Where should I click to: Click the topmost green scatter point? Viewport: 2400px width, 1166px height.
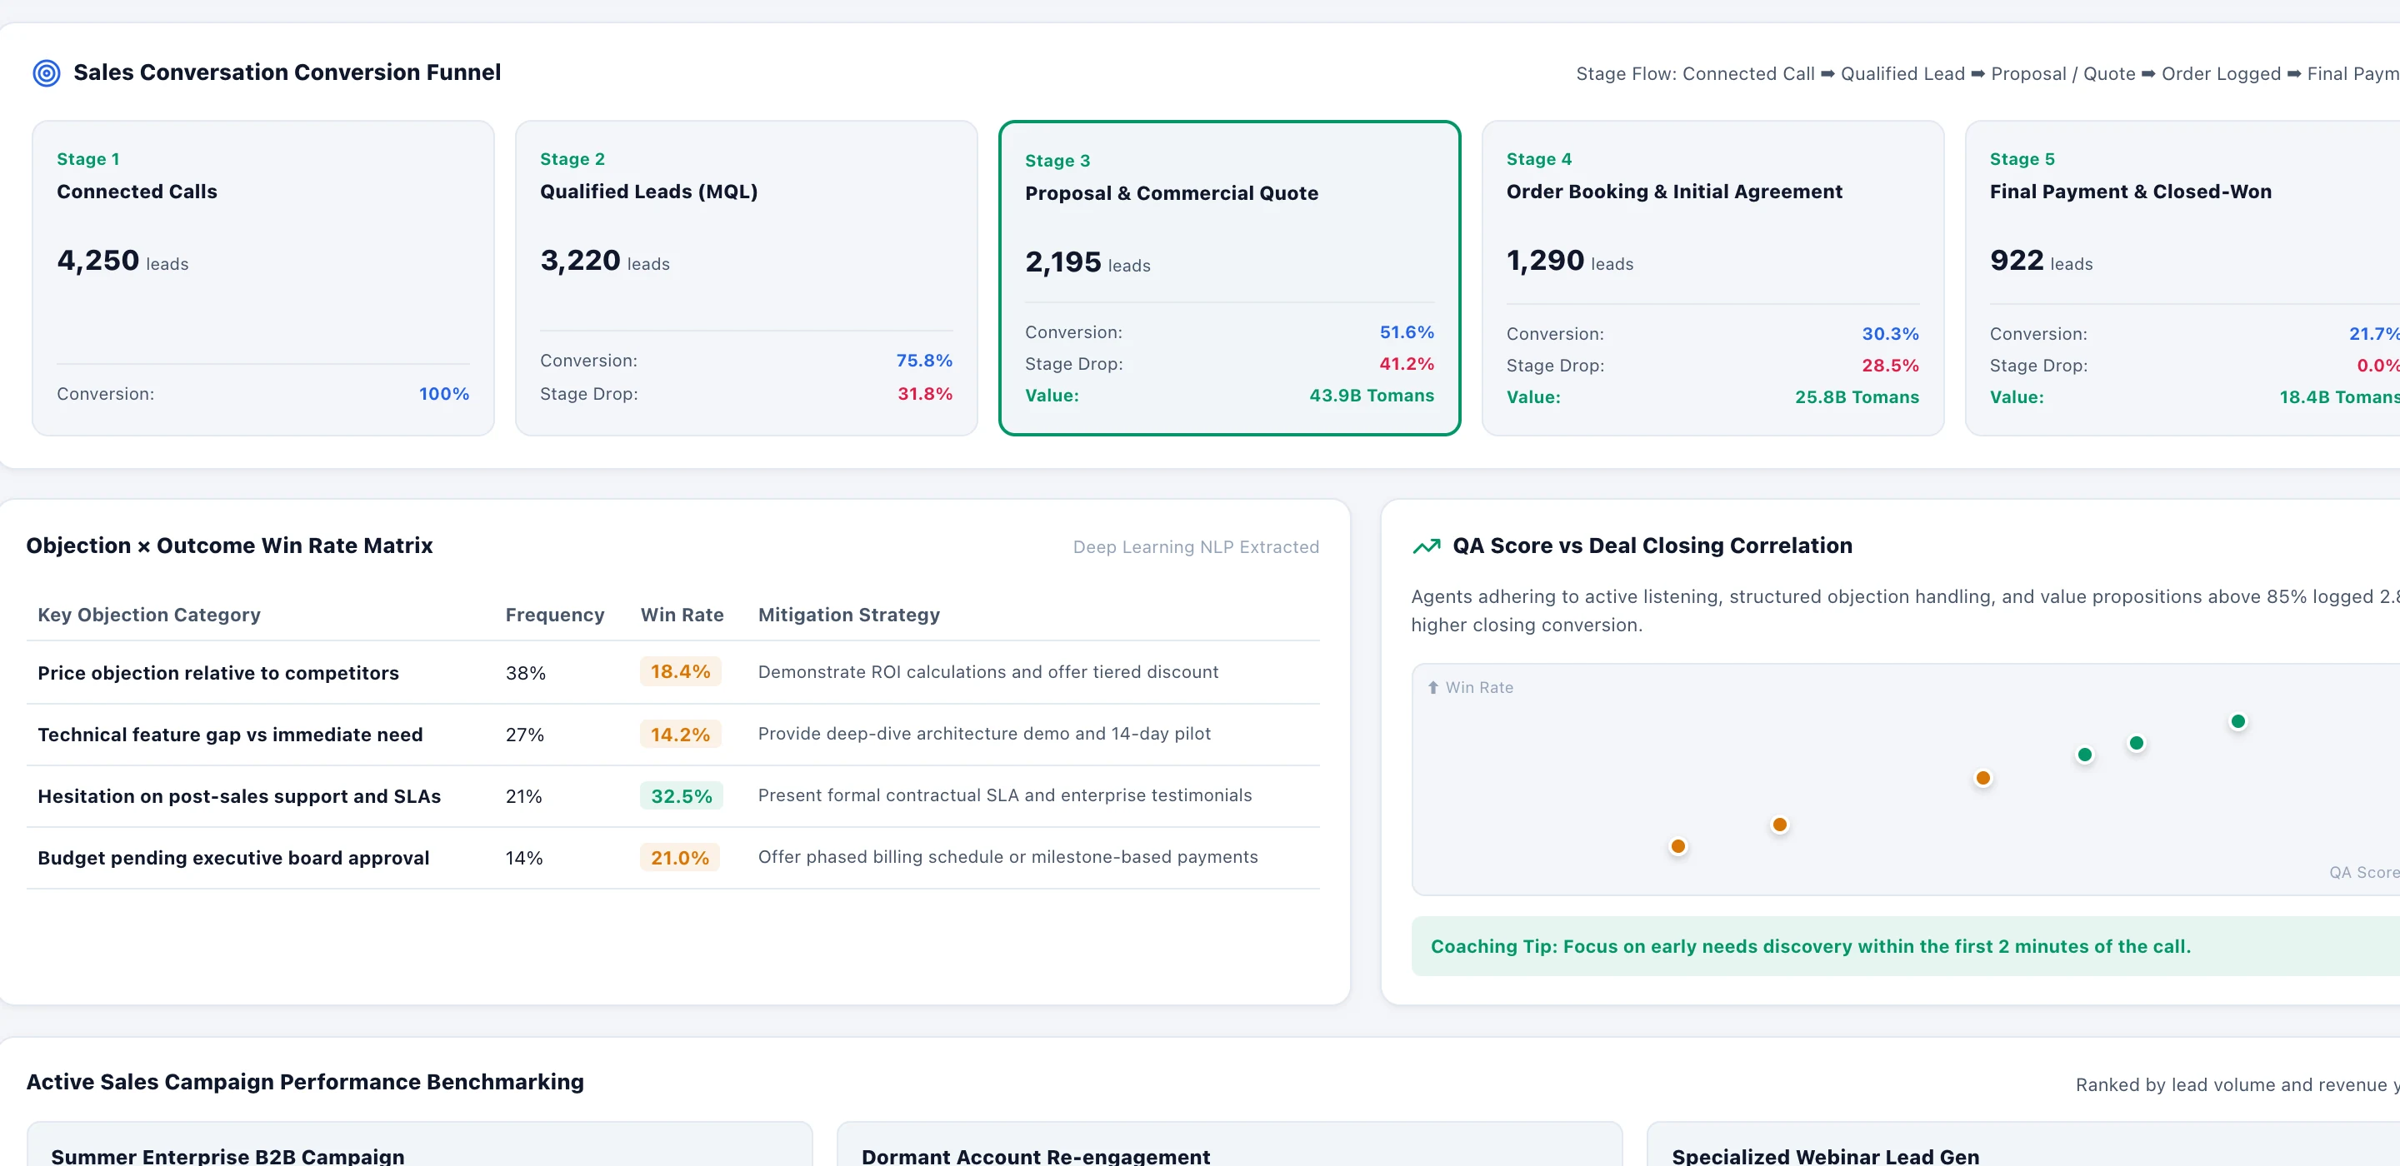click(2237, 722)
